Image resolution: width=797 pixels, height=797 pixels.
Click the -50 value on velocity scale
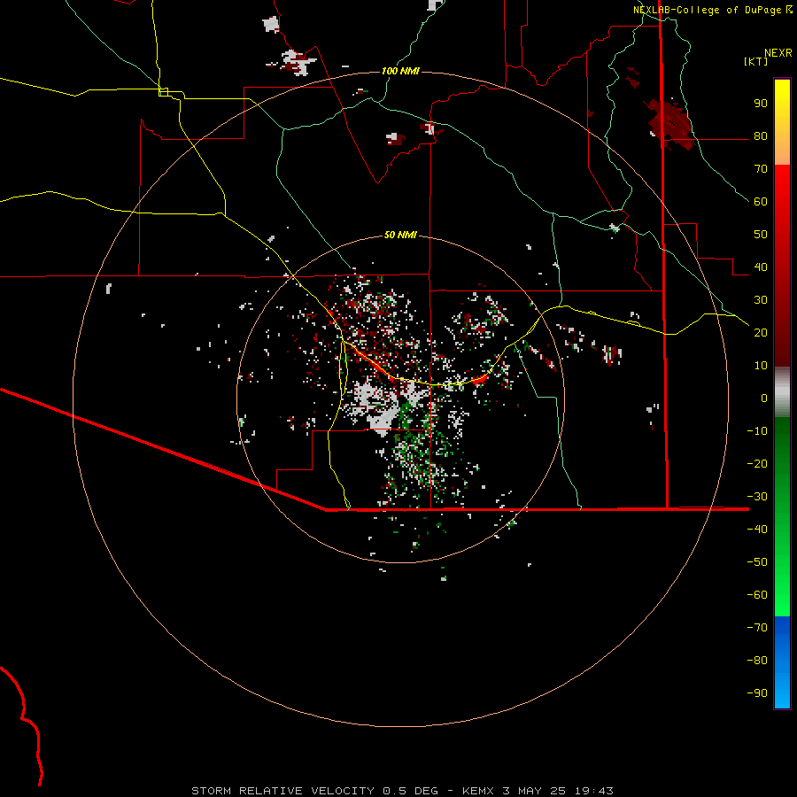pyautogui.click(x=757, y=562)
